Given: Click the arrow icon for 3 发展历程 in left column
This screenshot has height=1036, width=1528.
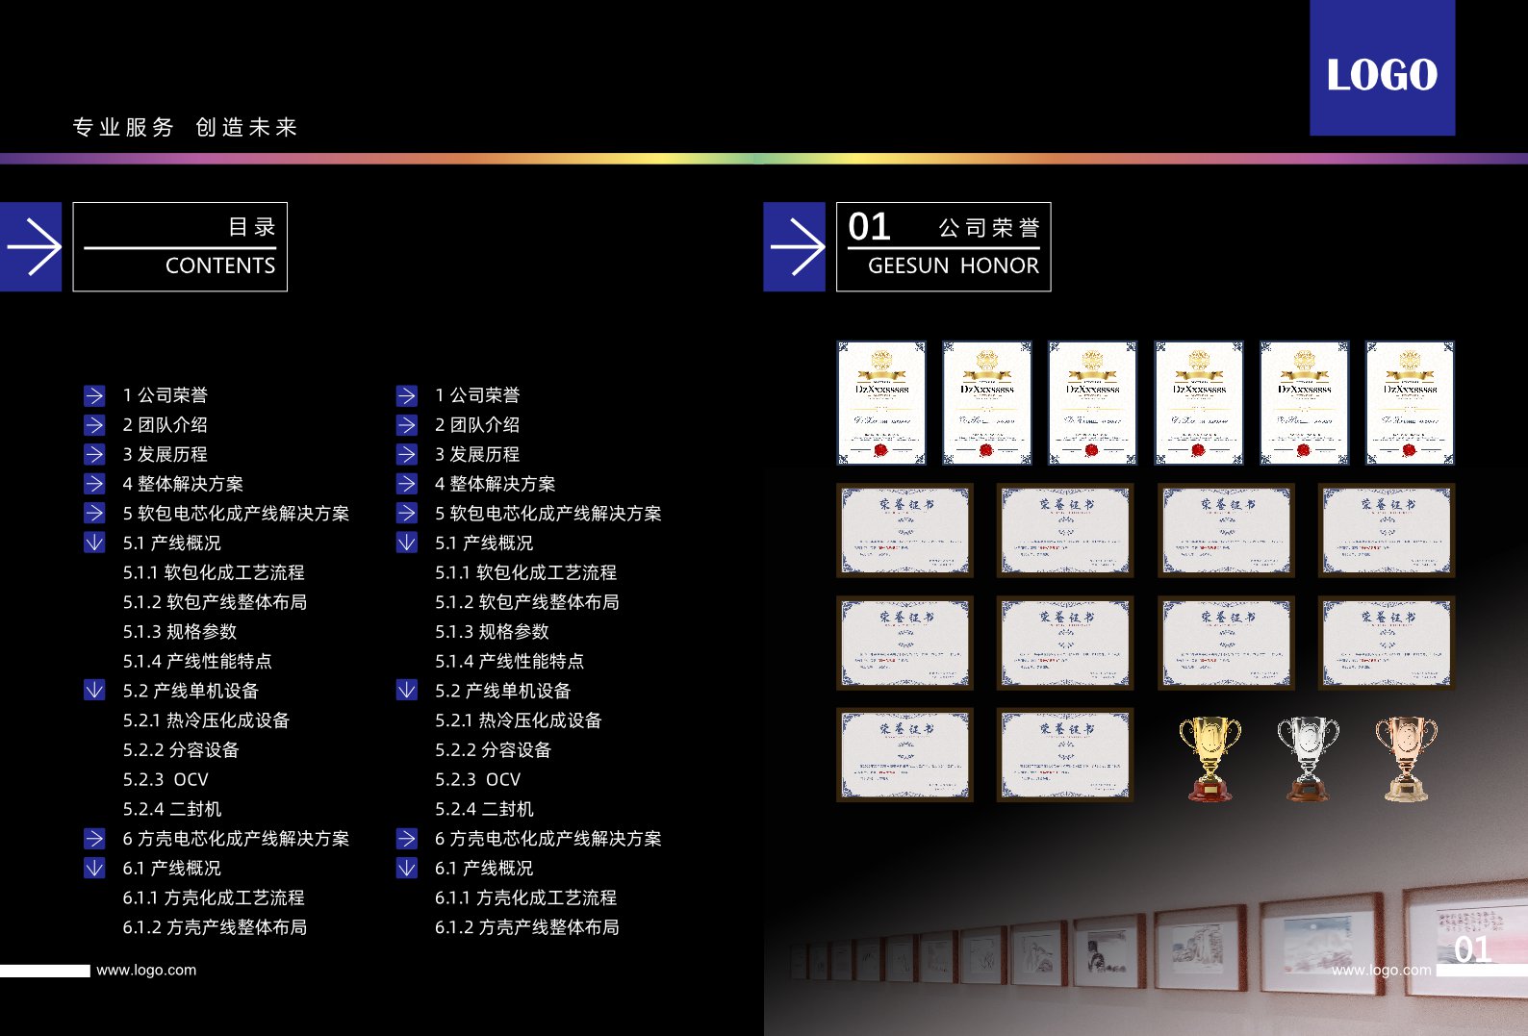Looking at the screenshot, I should [x=94, y=454].
